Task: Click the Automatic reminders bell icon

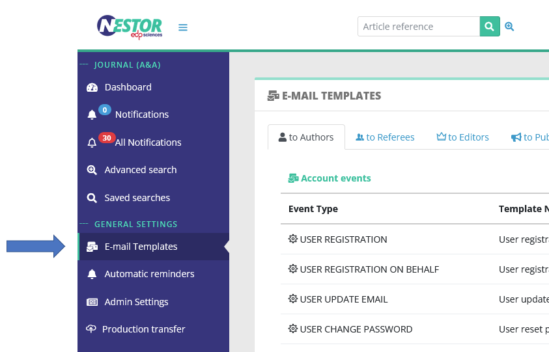Action: click(92, 274)
